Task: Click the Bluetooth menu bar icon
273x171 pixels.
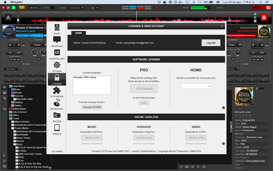Action: tap(194, 2)
